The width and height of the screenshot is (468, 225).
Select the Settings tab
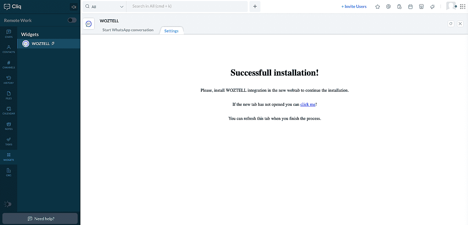(x=171, y=31)
